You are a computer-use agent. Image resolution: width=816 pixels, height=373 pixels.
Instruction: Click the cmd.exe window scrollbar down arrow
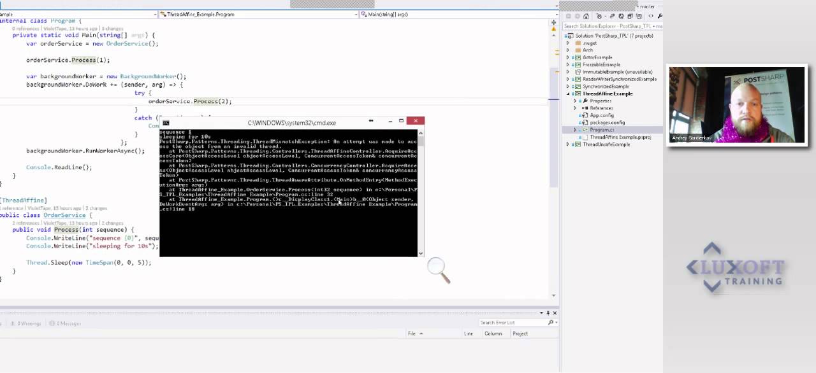420,253
